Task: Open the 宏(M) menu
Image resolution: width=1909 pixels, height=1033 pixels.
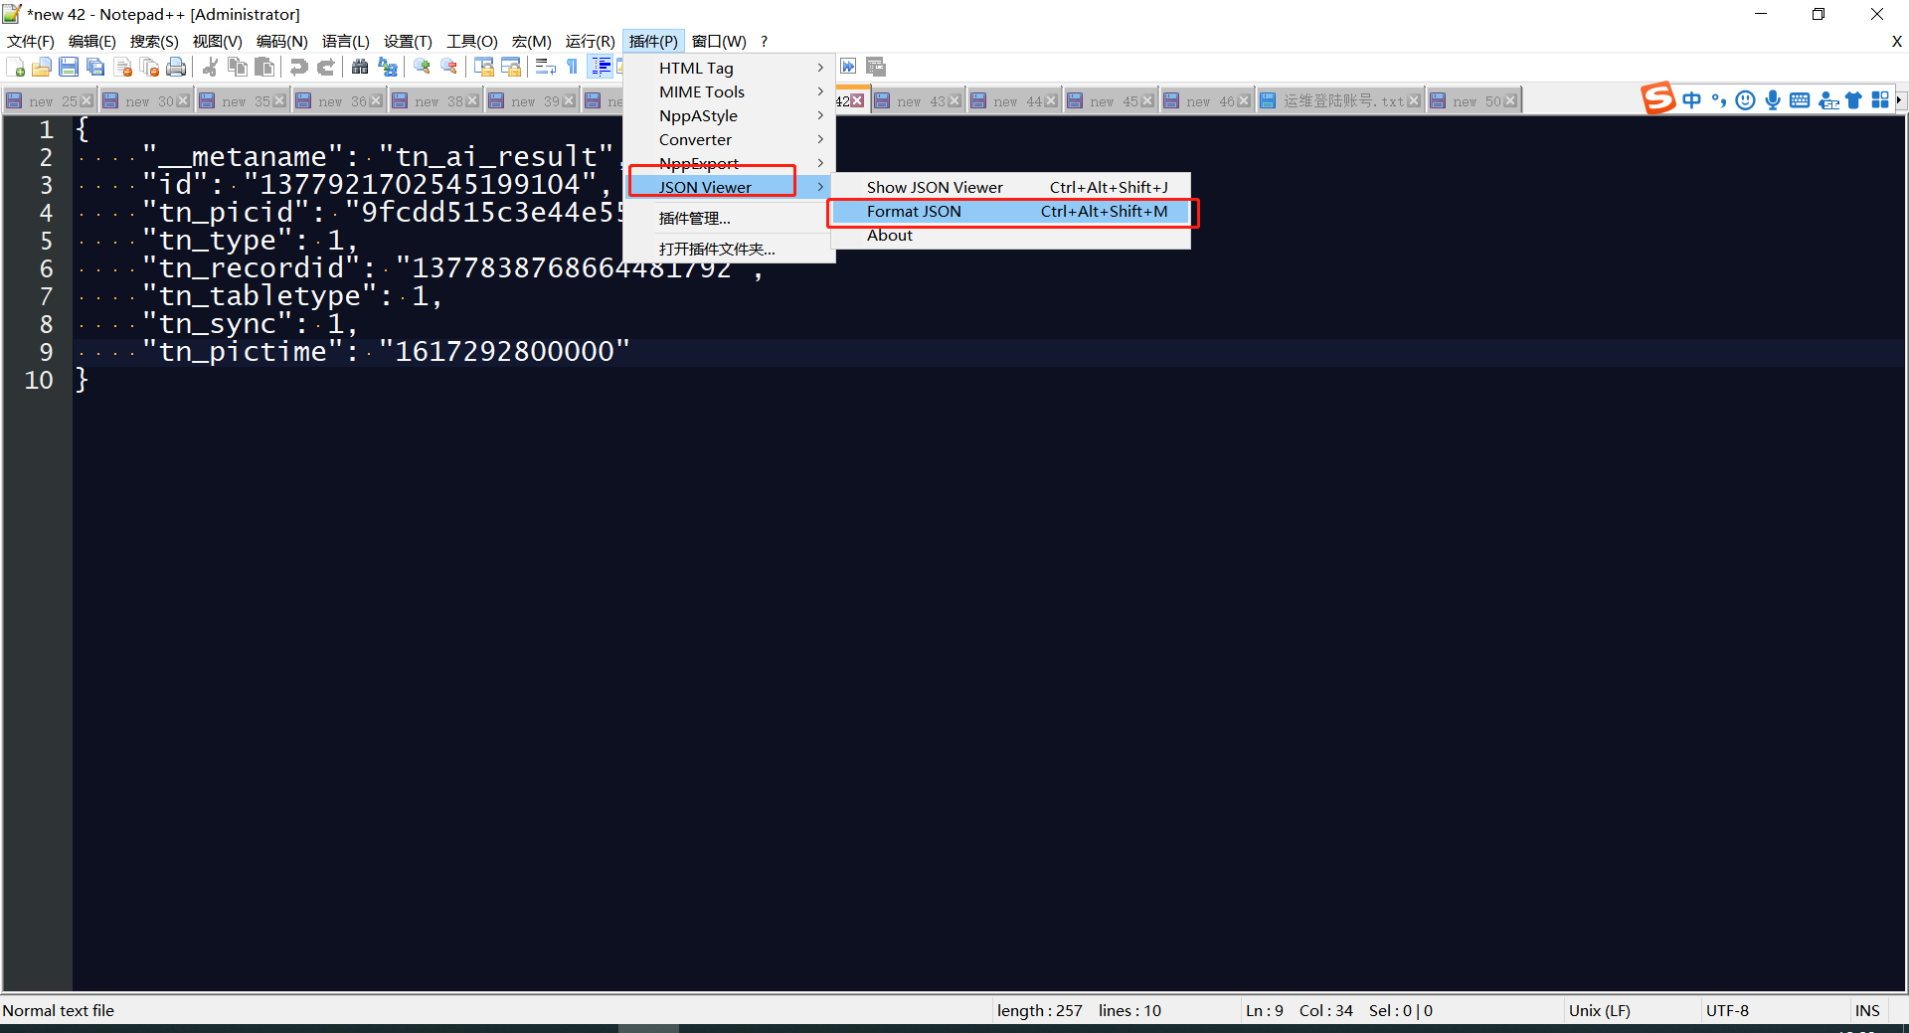Action: (532, 41)
